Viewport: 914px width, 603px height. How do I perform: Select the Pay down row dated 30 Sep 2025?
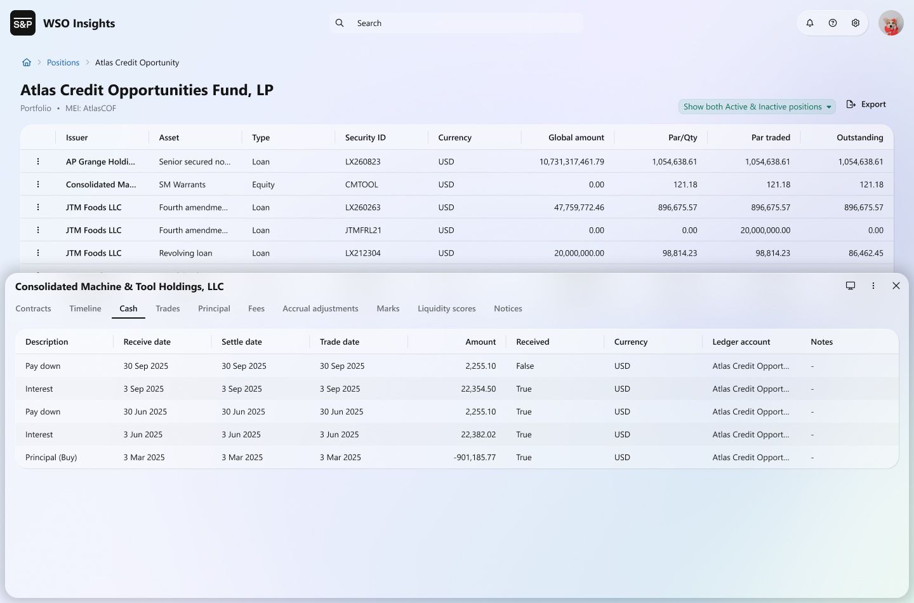[457, 366]
